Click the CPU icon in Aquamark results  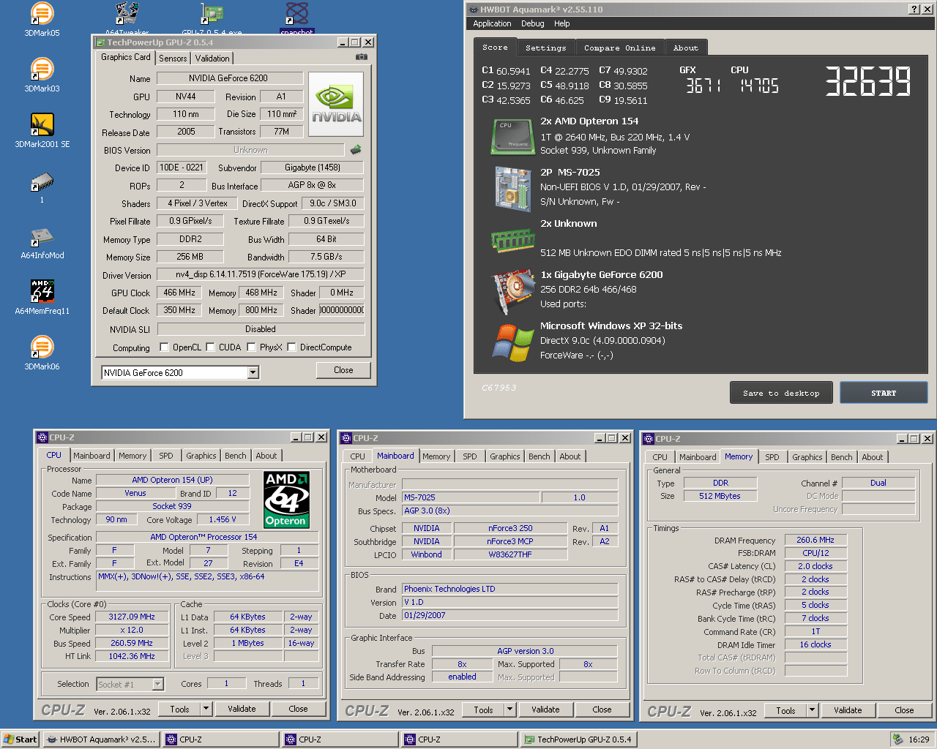[512, 137]
